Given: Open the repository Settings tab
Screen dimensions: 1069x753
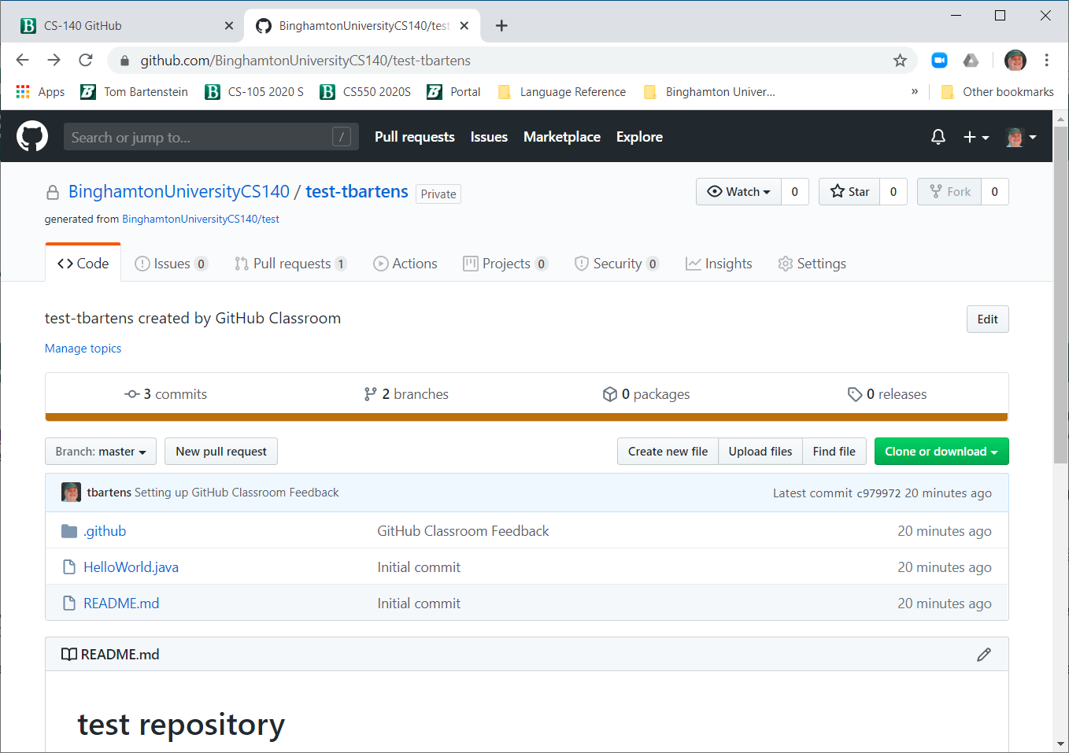Looking at the screenshot, I should click(x=812, y=264).
